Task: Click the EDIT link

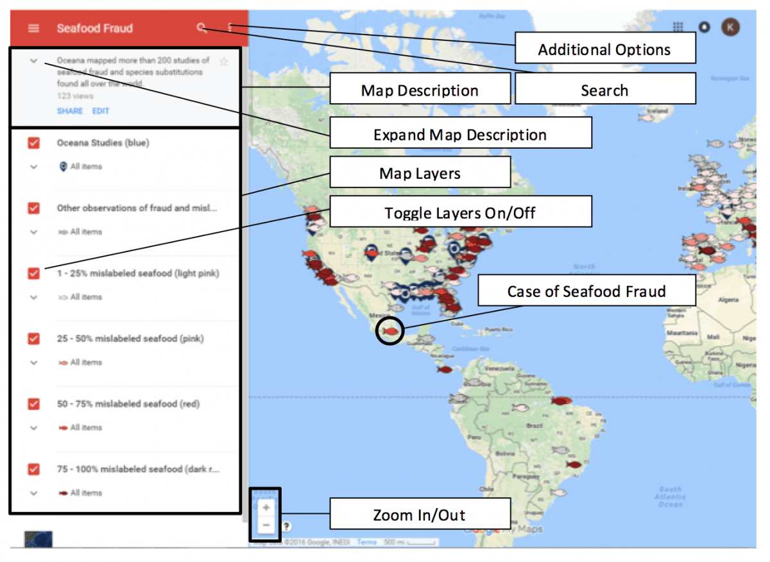Action: pyautogui.click(x=101, y=111)
